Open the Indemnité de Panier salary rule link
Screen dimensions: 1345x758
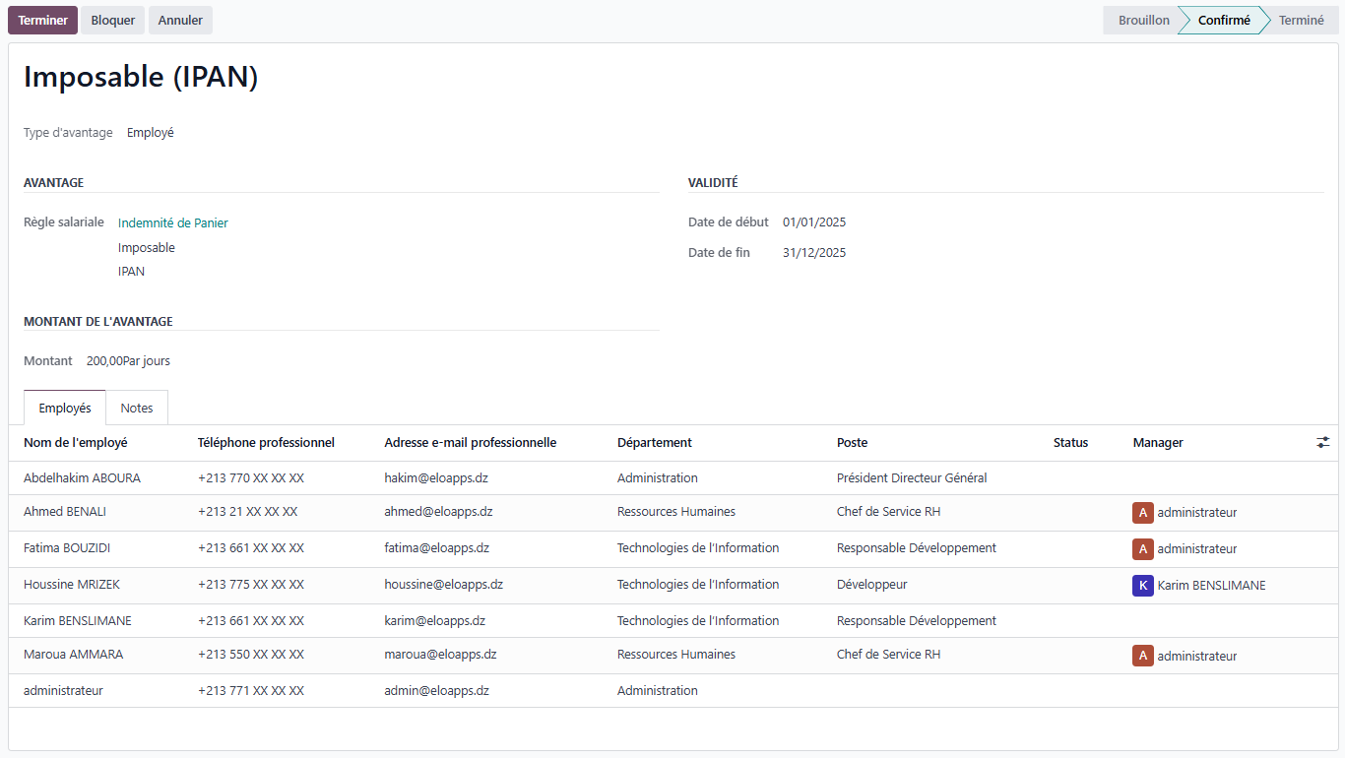173,223
